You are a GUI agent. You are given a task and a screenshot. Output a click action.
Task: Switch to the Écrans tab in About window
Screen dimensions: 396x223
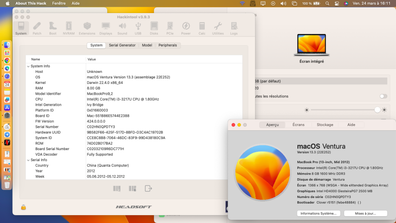tap(299, 125)
